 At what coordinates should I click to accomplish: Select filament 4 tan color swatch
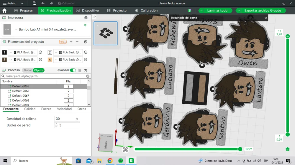tap(50, 60)
